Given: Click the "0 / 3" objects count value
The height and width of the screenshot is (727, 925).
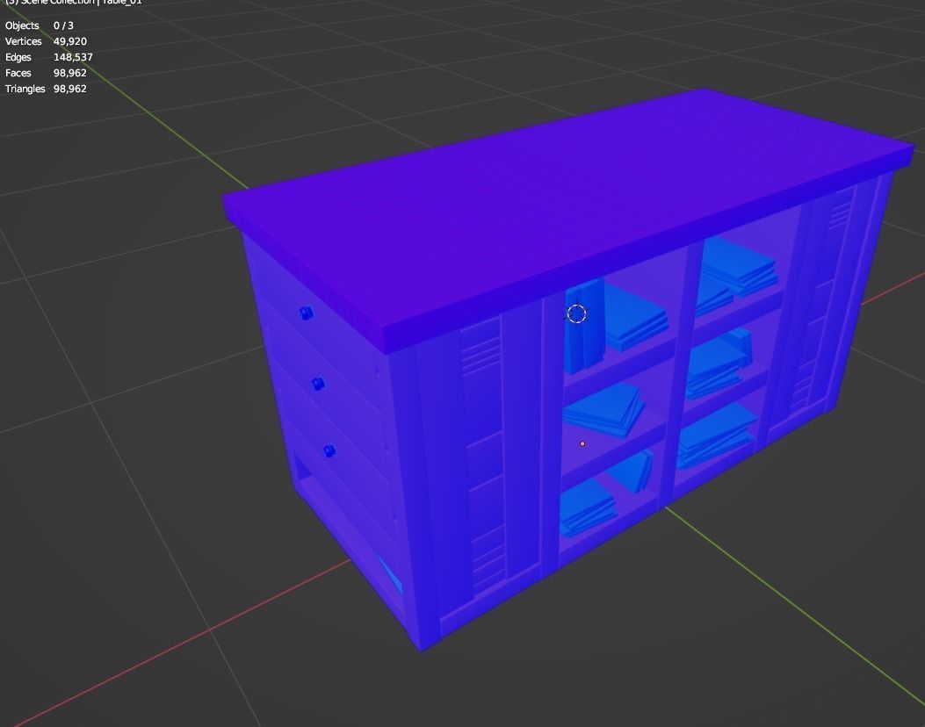Looking at the screenshot, I should (64, 25).
